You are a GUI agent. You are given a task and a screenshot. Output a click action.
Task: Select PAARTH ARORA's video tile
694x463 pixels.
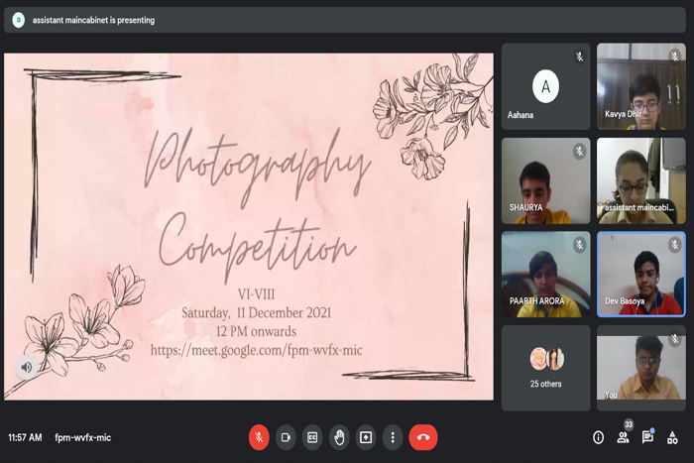click(x=545, y=274)
